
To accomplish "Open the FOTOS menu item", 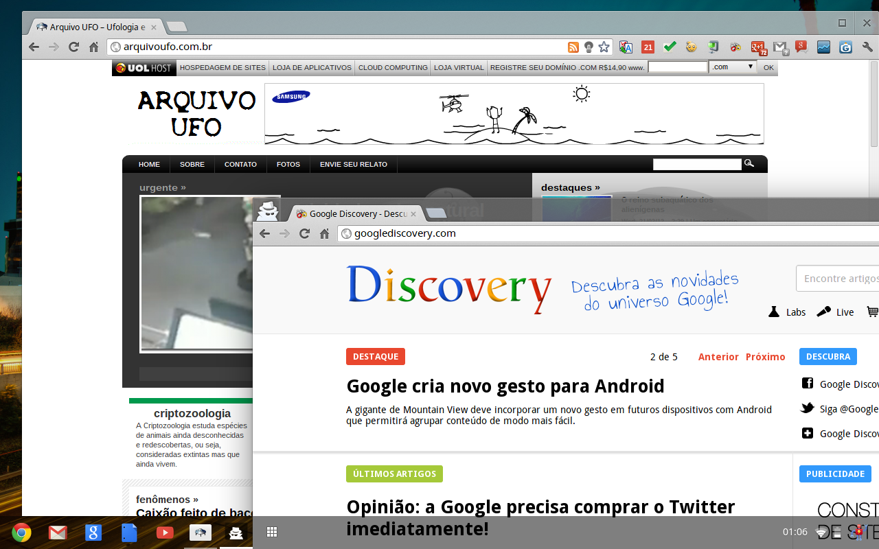I will [x=288, y=165].
